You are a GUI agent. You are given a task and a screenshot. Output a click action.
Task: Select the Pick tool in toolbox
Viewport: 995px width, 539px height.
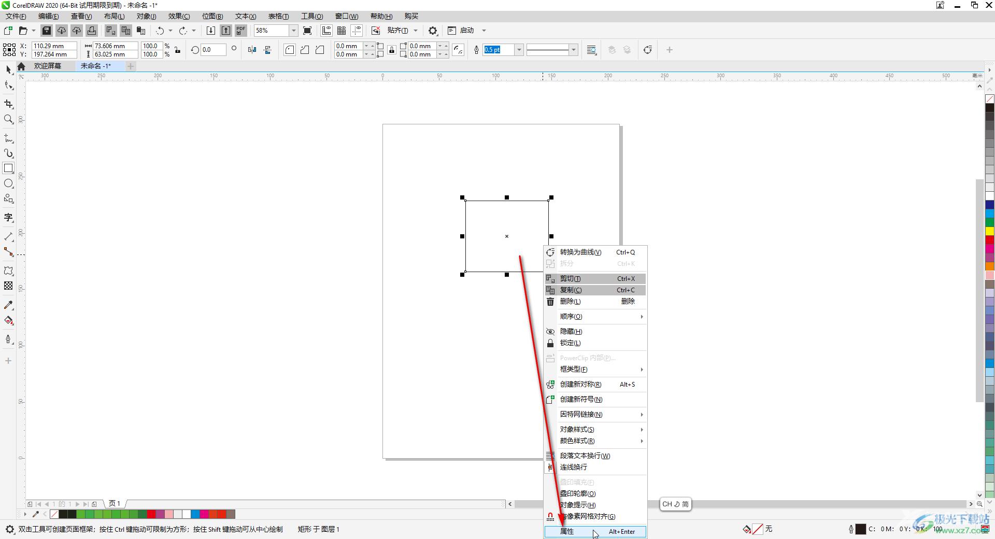tap(8, 69)
